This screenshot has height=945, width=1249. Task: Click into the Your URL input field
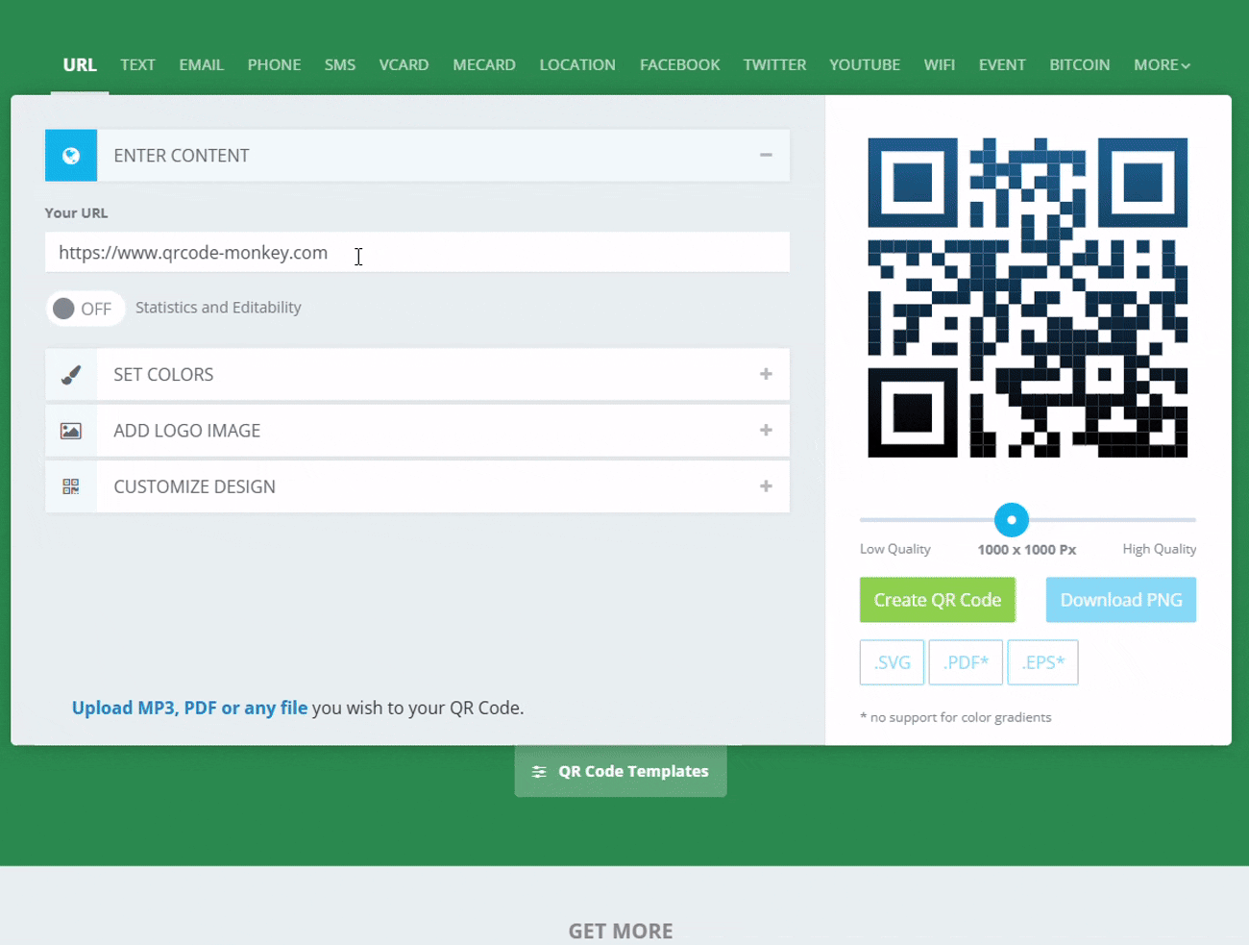[x=417, y=253]
